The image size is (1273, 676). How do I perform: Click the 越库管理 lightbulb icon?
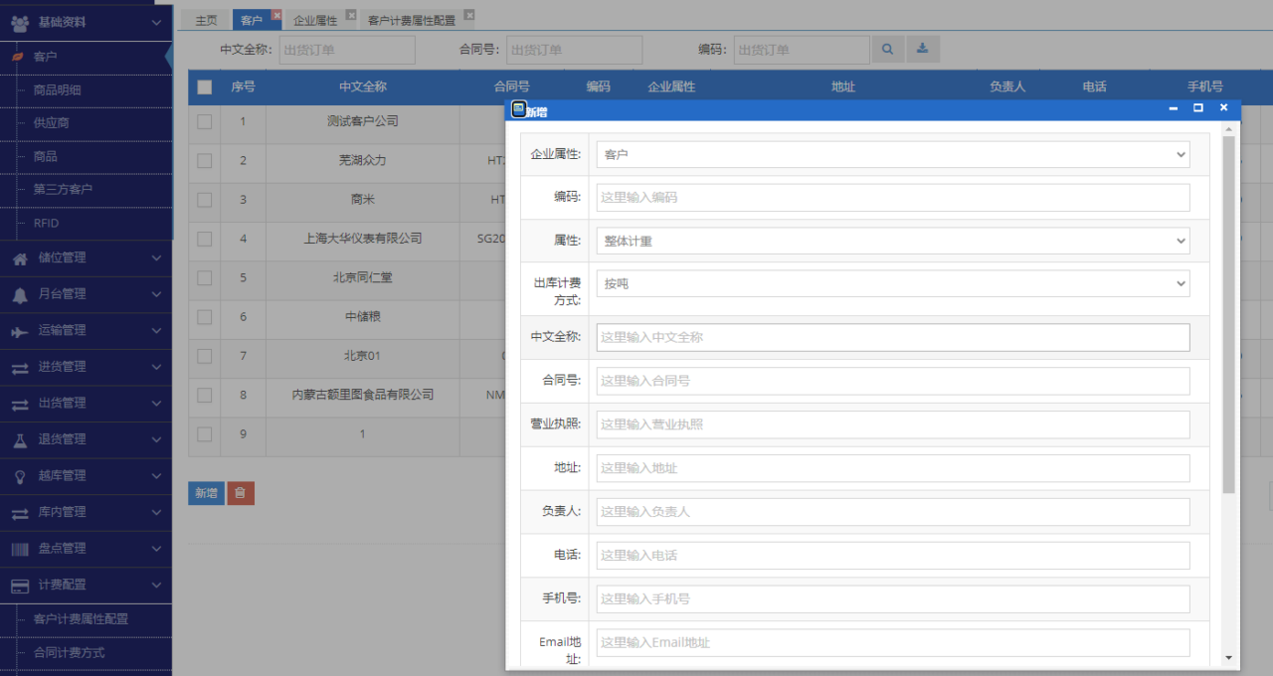[x=20, y=476]
